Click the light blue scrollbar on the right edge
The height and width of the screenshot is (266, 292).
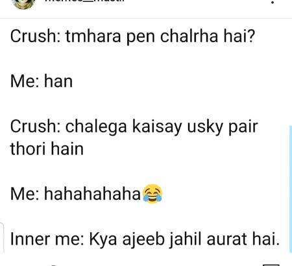291,189
